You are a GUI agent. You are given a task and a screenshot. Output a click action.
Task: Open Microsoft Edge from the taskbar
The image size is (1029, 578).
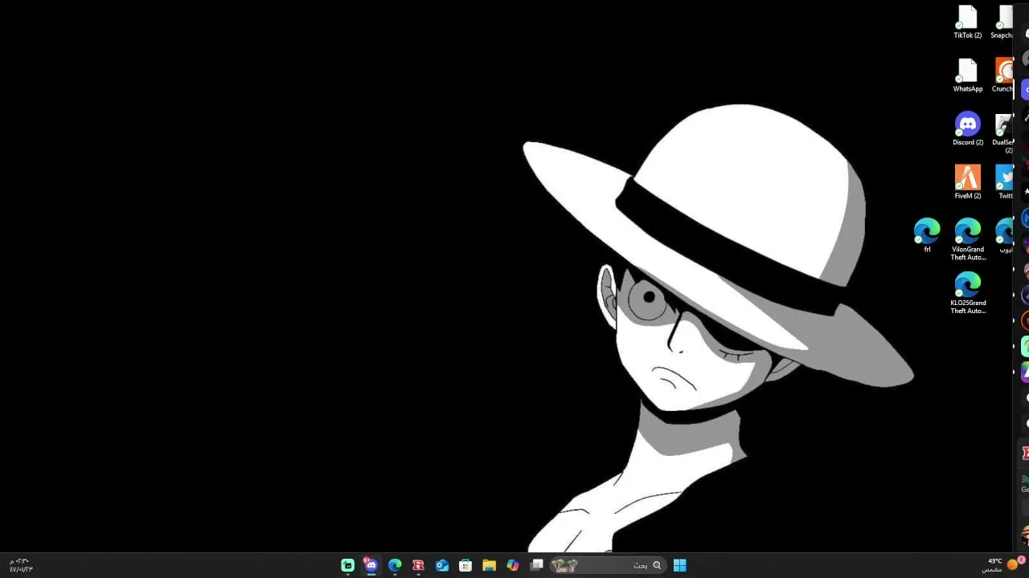click(x=395, y=565)
